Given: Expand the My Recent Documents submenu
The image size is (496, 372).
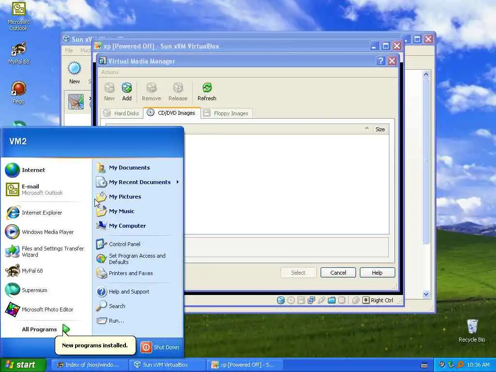Looking at the screenshot, I should coord(138,182).
